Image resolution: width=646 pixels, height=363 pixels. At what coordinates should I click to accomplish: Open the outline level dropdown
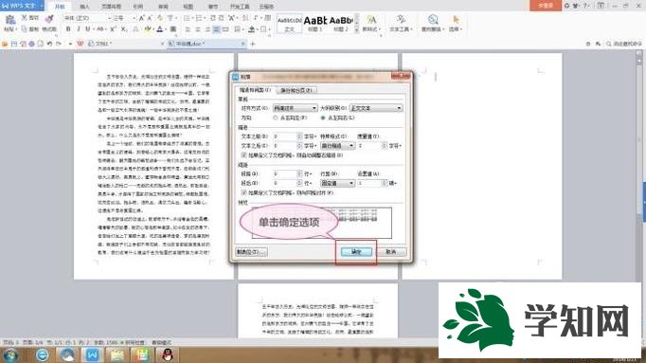[x=376, y=108]
